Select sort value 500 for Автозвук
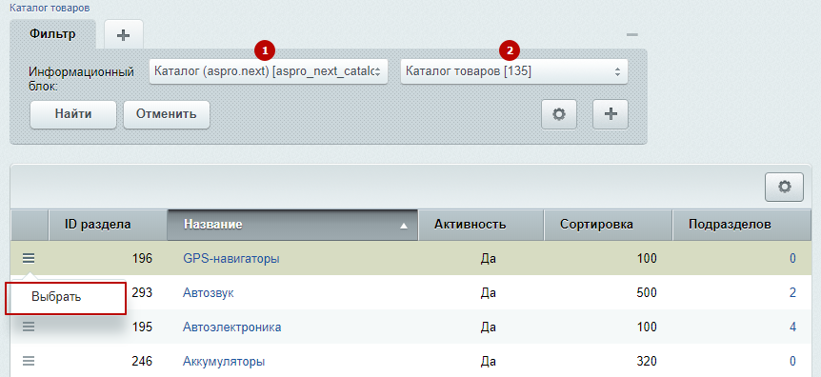This screenshot has height=377, width=821. pos(646,292)
